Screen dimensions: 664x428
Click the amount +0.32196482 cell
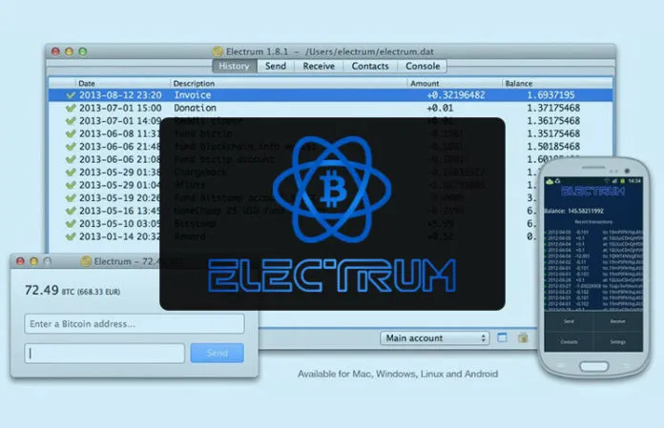[x=456, y=94]
